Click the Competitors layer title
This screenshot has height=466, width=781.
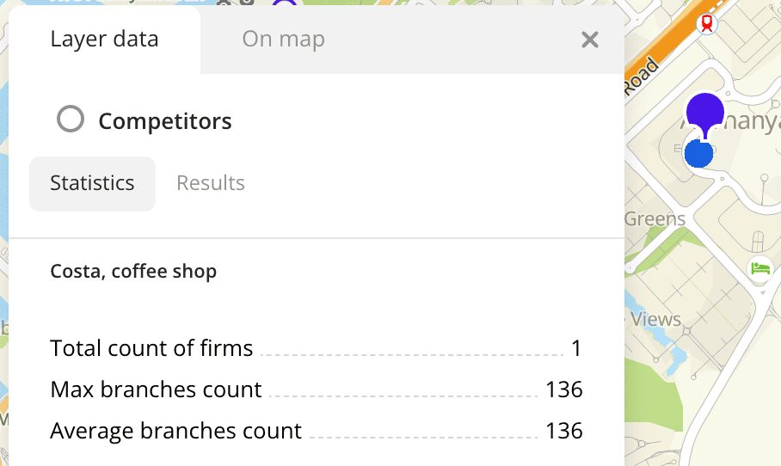[x=165, y=121]
